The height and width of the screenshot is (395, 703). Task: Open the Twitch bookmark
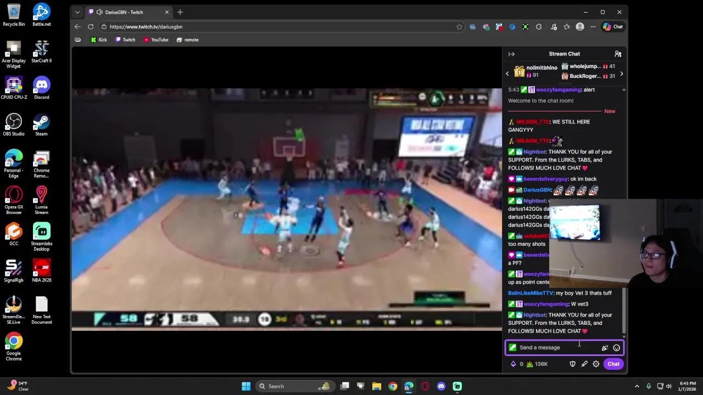point(125,39)
